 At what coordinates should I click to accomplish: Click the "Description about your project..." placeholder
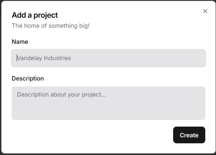[x=62, y=95]
